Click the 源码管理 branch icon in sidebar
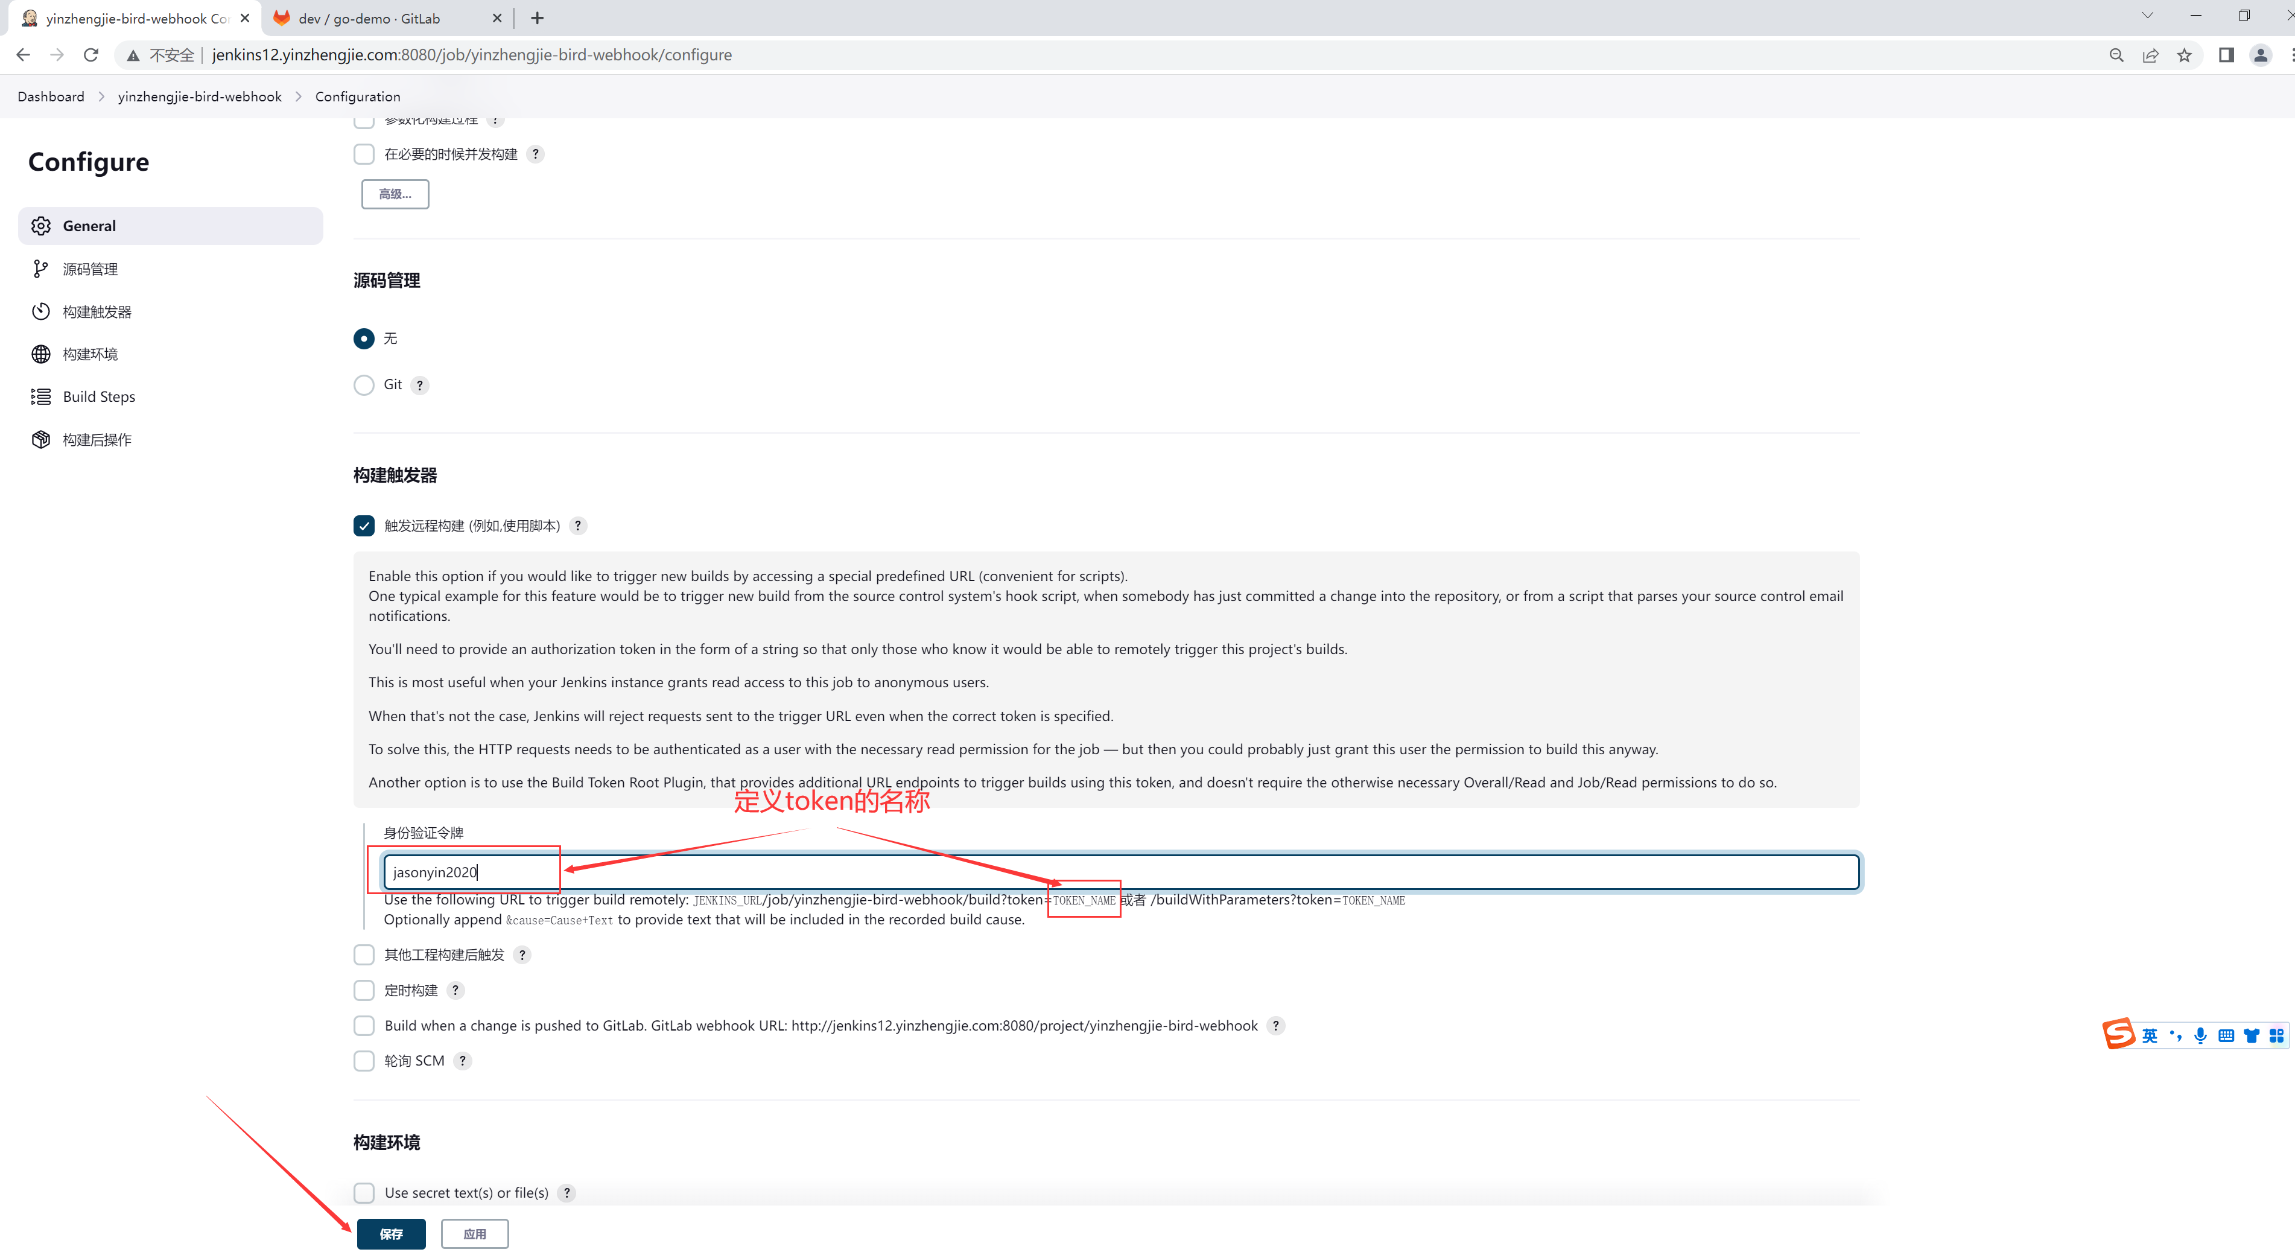 pyautogui.click(x=41, y=269)
